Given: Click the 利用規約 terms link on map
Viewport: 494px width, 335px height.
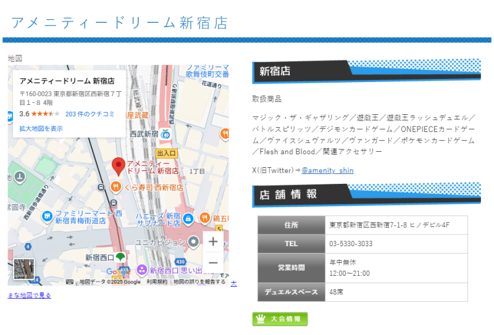Looking at the screenshot, I should coord(157,282).
